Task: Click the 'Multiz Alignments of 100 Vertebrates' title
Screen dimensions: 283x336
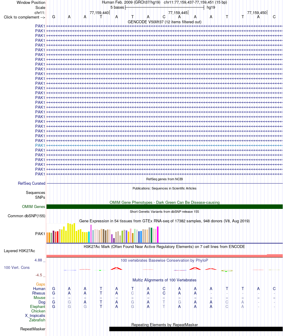Action: click(164, 280)
